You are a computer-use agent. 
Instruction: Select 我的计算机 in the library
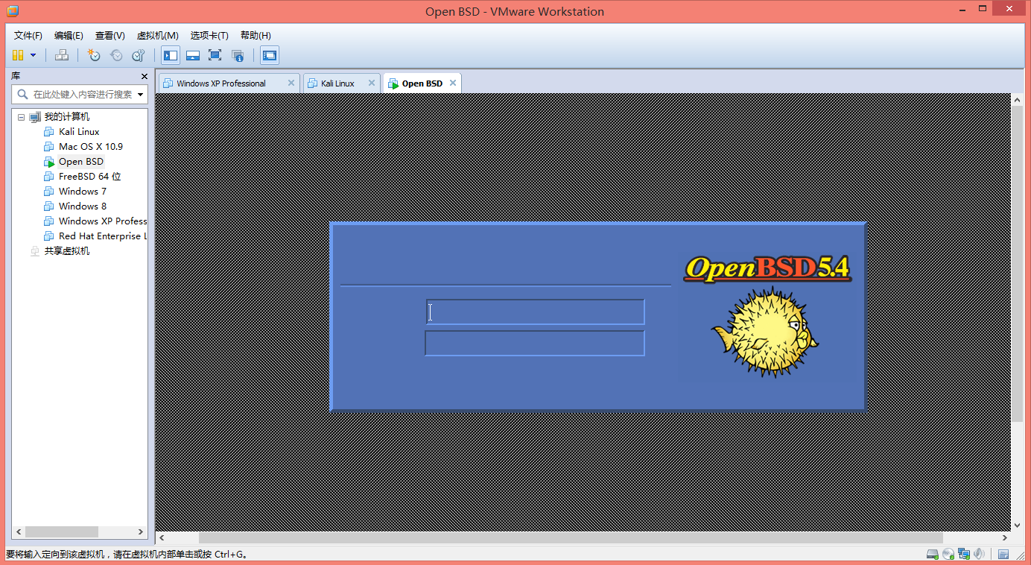(x=67, y=117)
